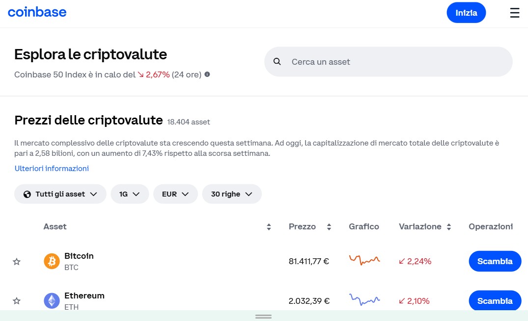Click the Esplora le criptovalute heading

90,54
